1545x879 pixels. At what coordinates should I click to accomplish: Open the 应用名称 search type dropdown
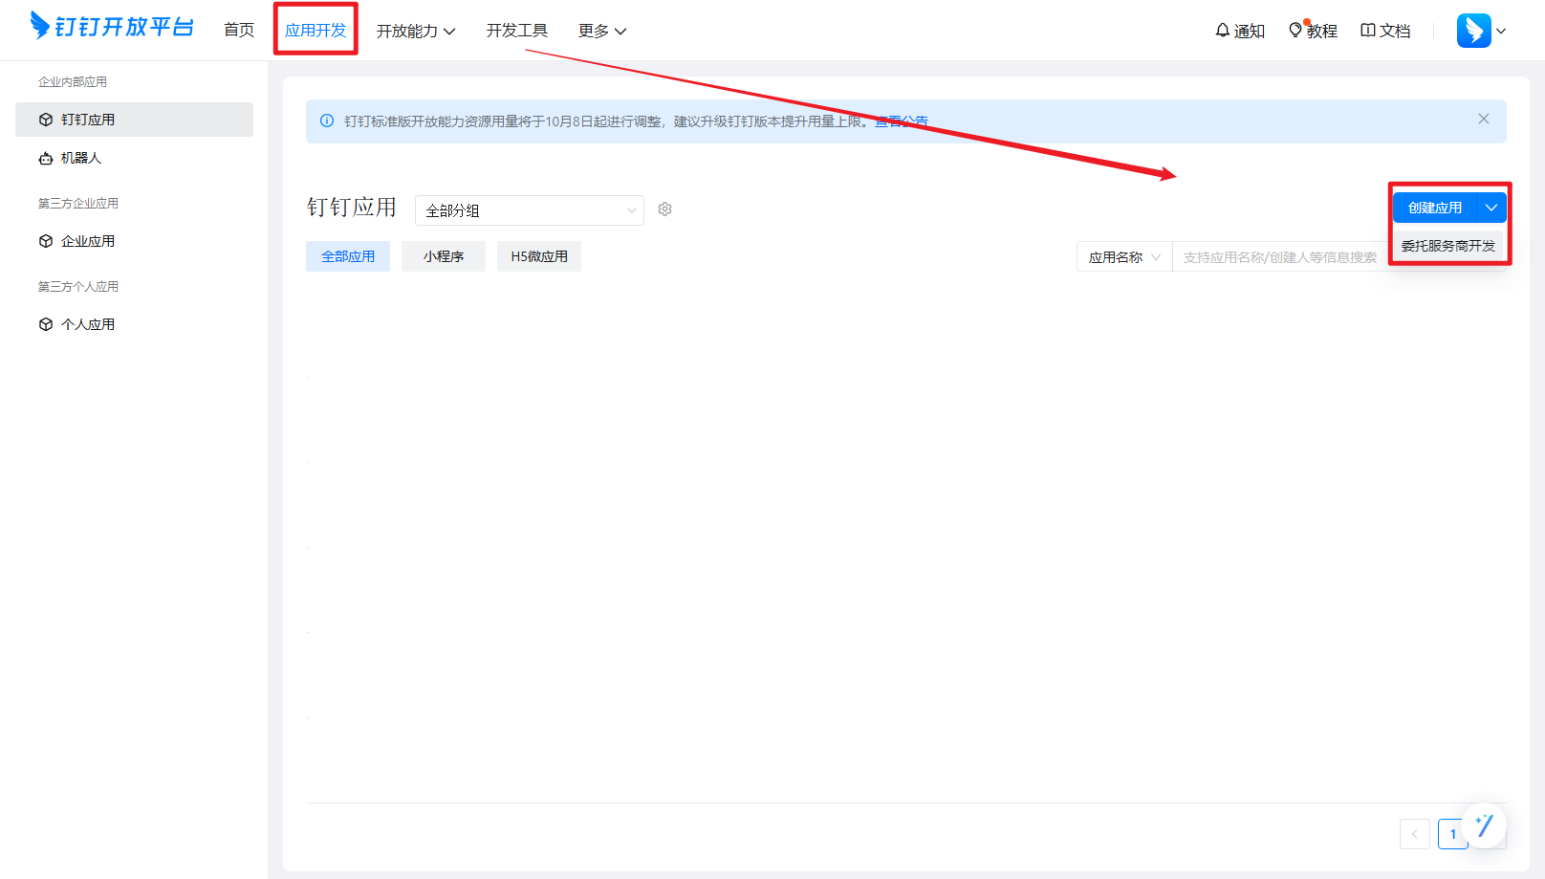(1124, 257)
